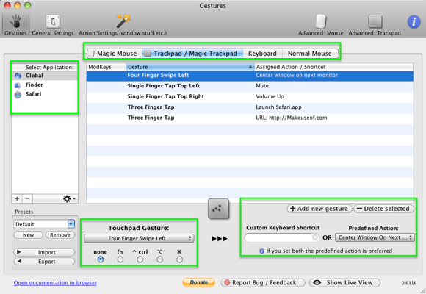Click Report Bug / Feedback button
This screenshot has height=294, width=426.
click(263, 283)
